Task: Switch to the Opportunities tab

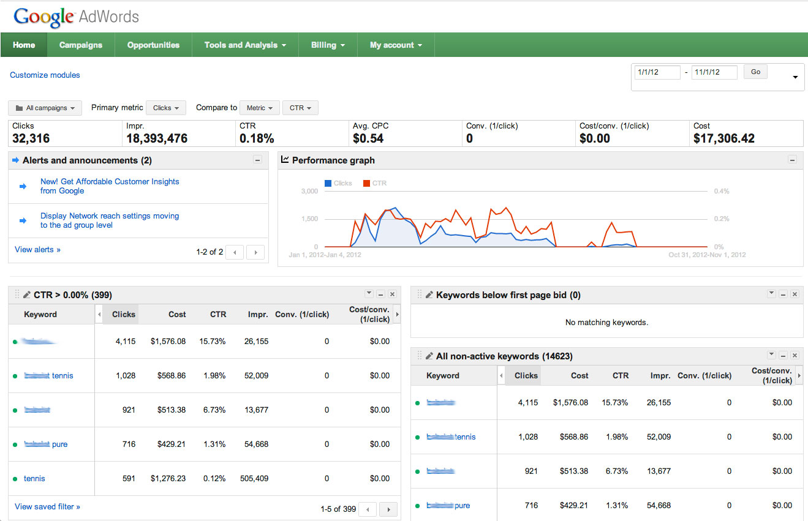Action: (x=153, y=45)
